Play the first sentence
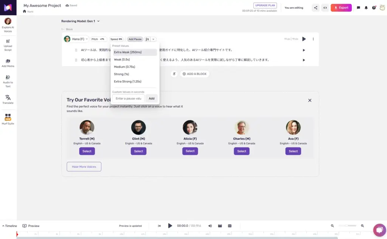The image size is (387, 239). 304,50
